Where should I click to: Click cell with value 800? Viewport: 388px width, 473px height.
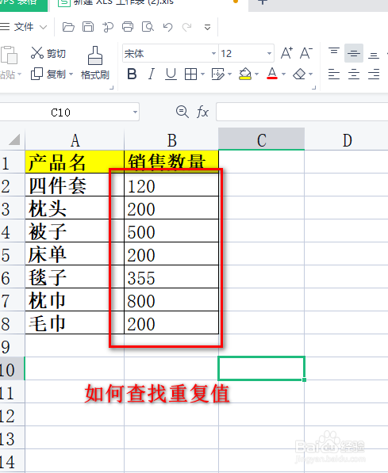coord(171,300)
